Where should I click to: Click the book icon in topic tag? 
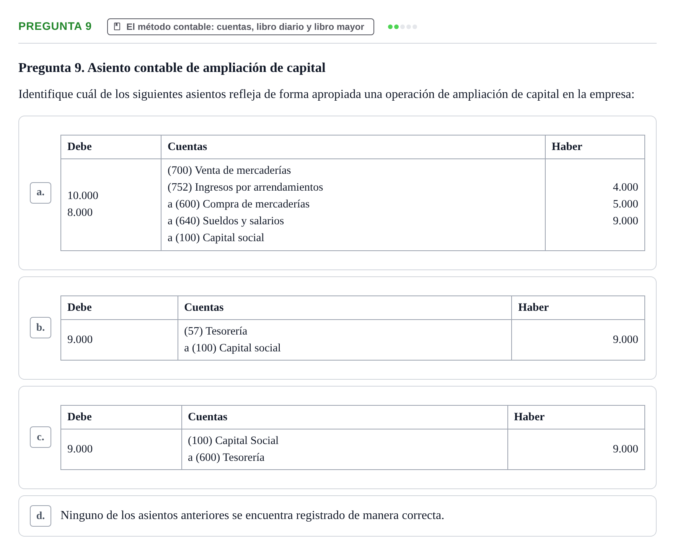click(117, 27)
